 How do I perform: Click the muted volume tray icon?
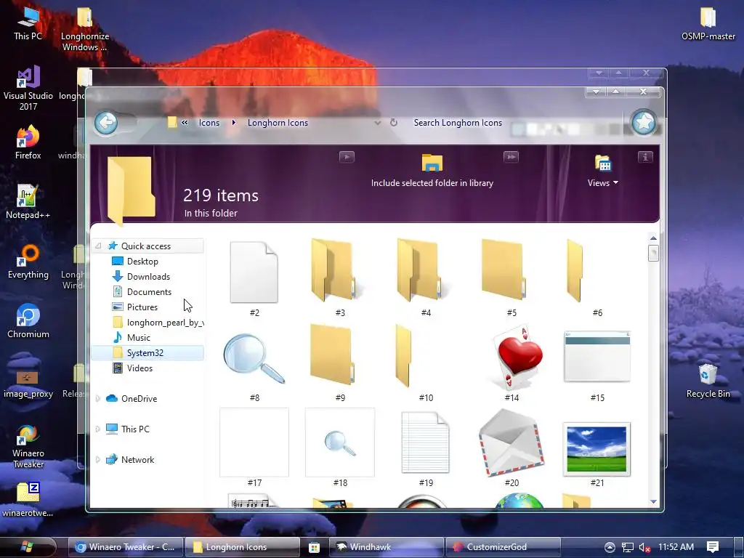pos(644,548)
